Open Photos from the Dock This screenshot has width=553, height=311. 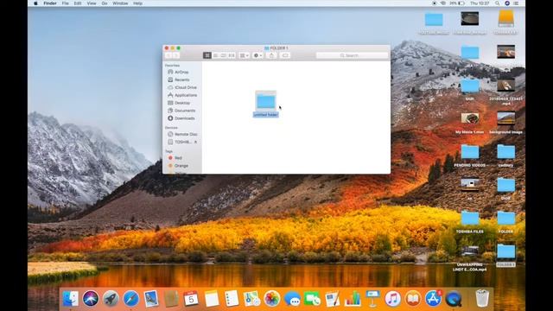point(272,299)
